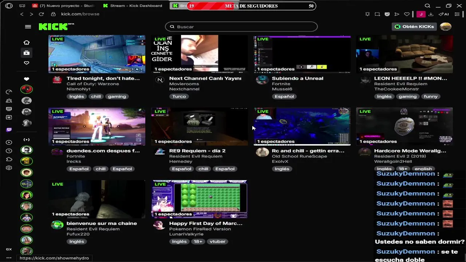This screenshot has height=262, width=466.
Task: Open category Old School RuneScape
Action: coord(299,156)
